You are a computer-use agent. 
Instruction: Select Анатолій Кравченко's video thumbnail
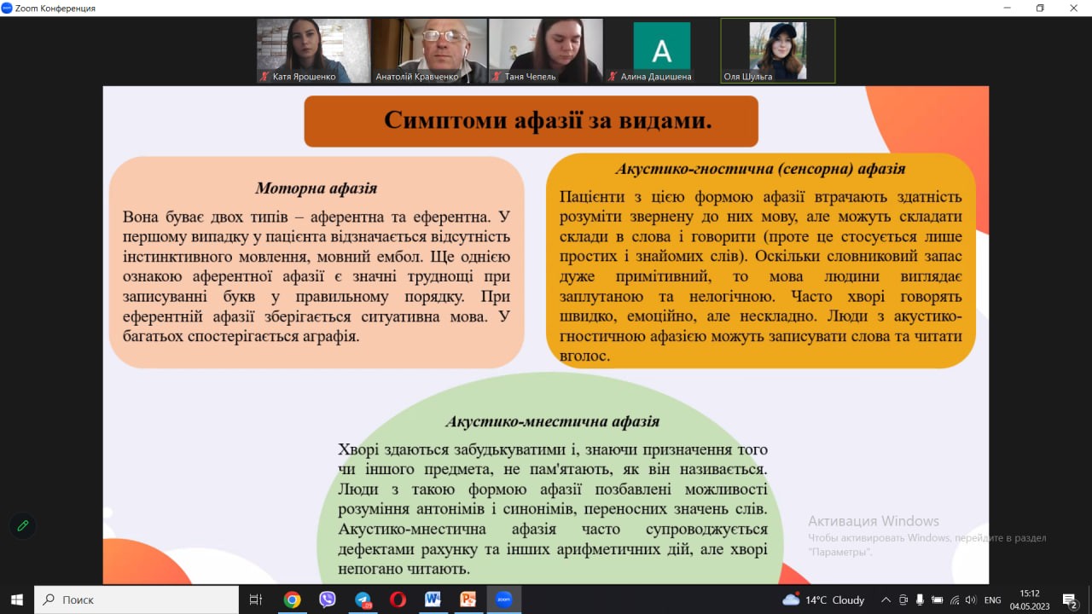429,51
